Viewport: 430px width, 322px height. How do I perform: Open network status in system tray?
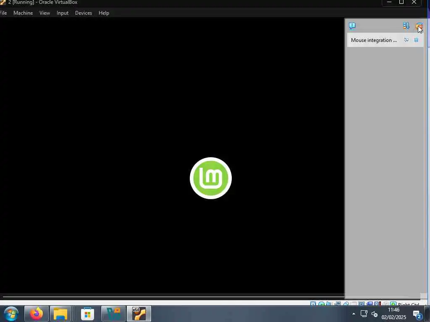(x=364, y=314)
